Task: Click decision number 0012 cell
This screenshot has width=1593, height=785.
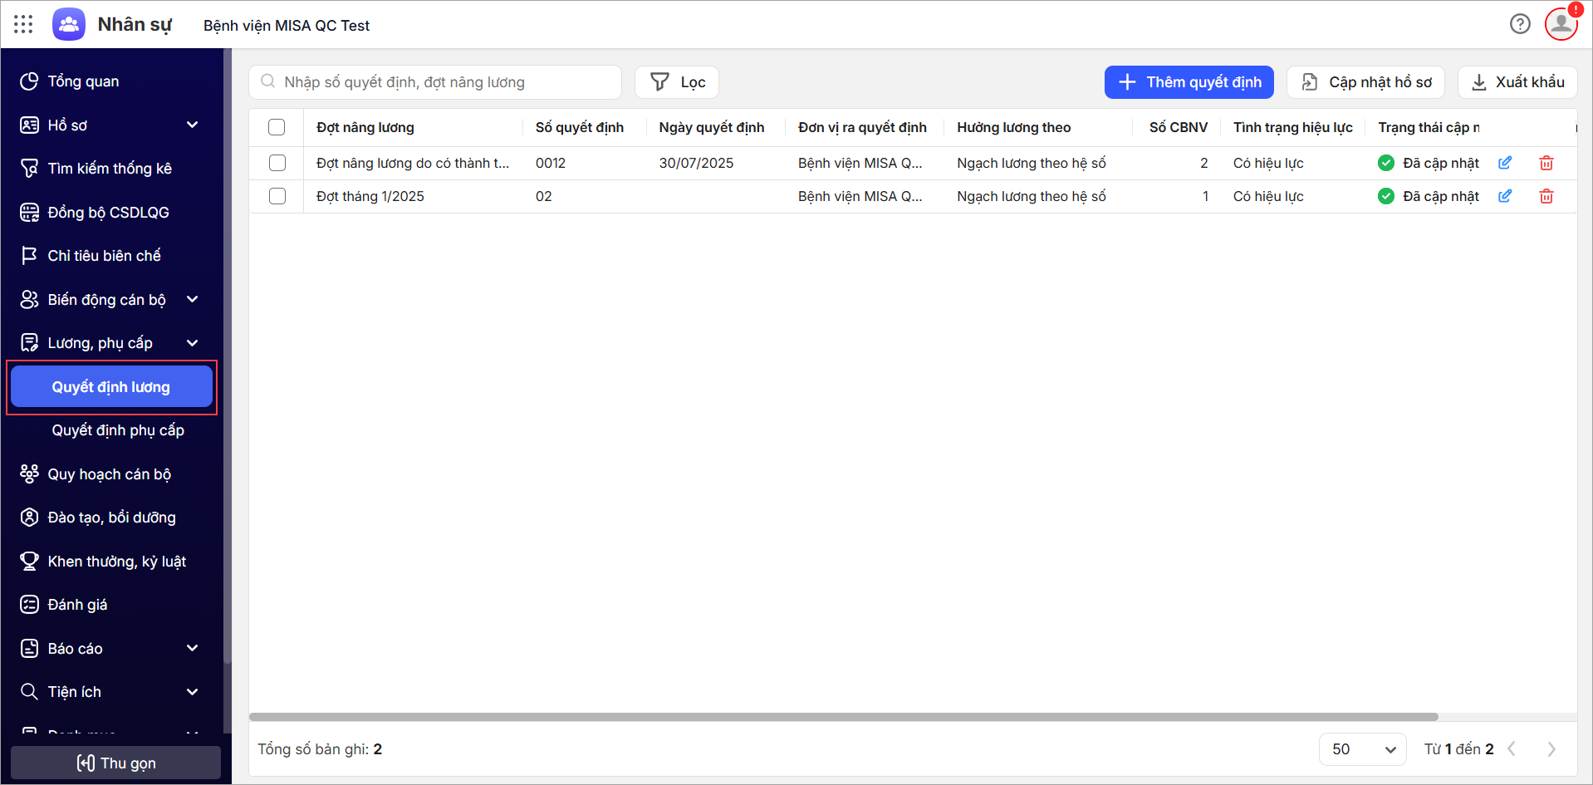Action: click(x=551, y=163)
